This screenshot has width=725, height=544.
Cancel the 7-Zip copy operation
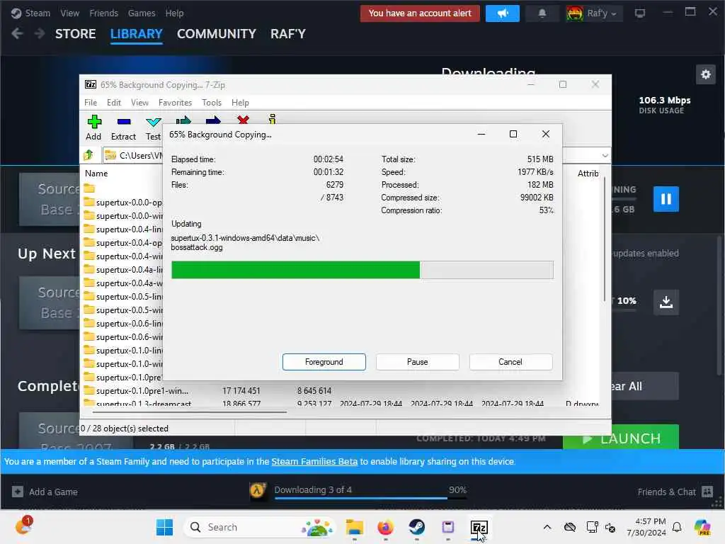point(510,362)
